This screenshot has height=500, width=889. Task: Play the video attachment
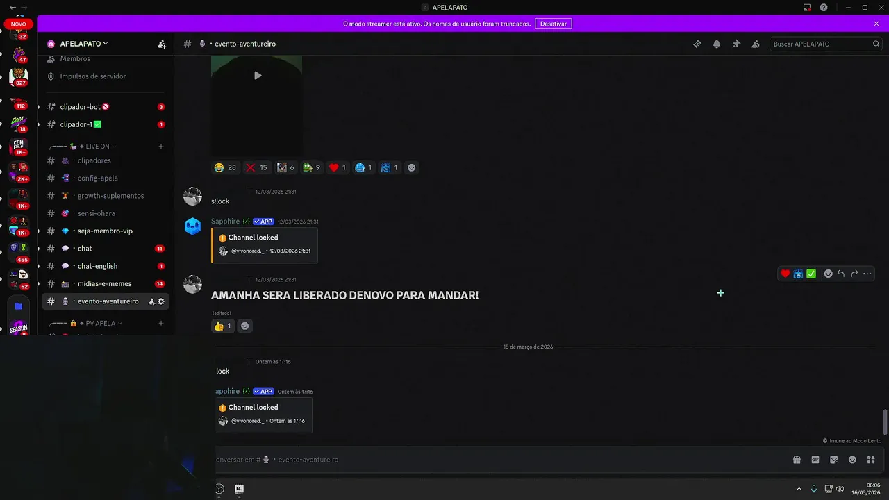258,75
